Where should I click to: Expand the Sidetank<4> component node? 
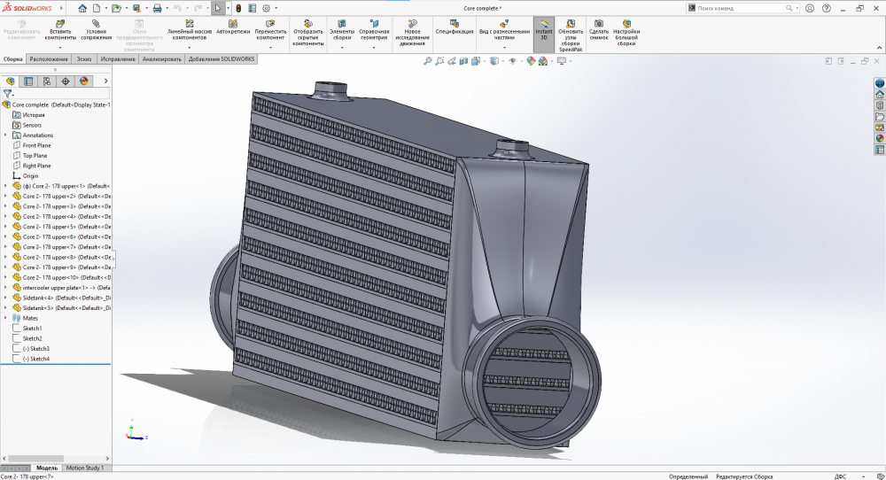tap(5, 298)
